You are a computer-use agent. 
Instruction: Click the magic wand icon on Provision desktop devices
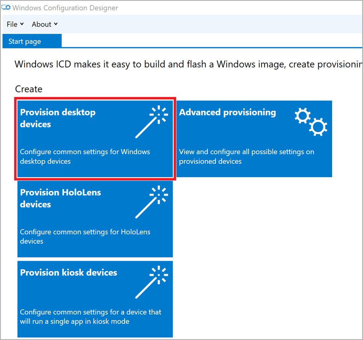point(152,122)
